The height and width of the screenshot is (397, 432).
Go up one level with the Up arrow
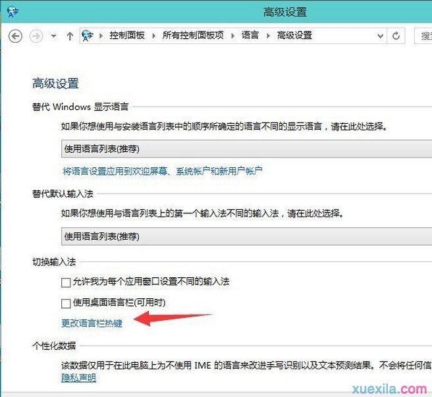coord(70,36)
